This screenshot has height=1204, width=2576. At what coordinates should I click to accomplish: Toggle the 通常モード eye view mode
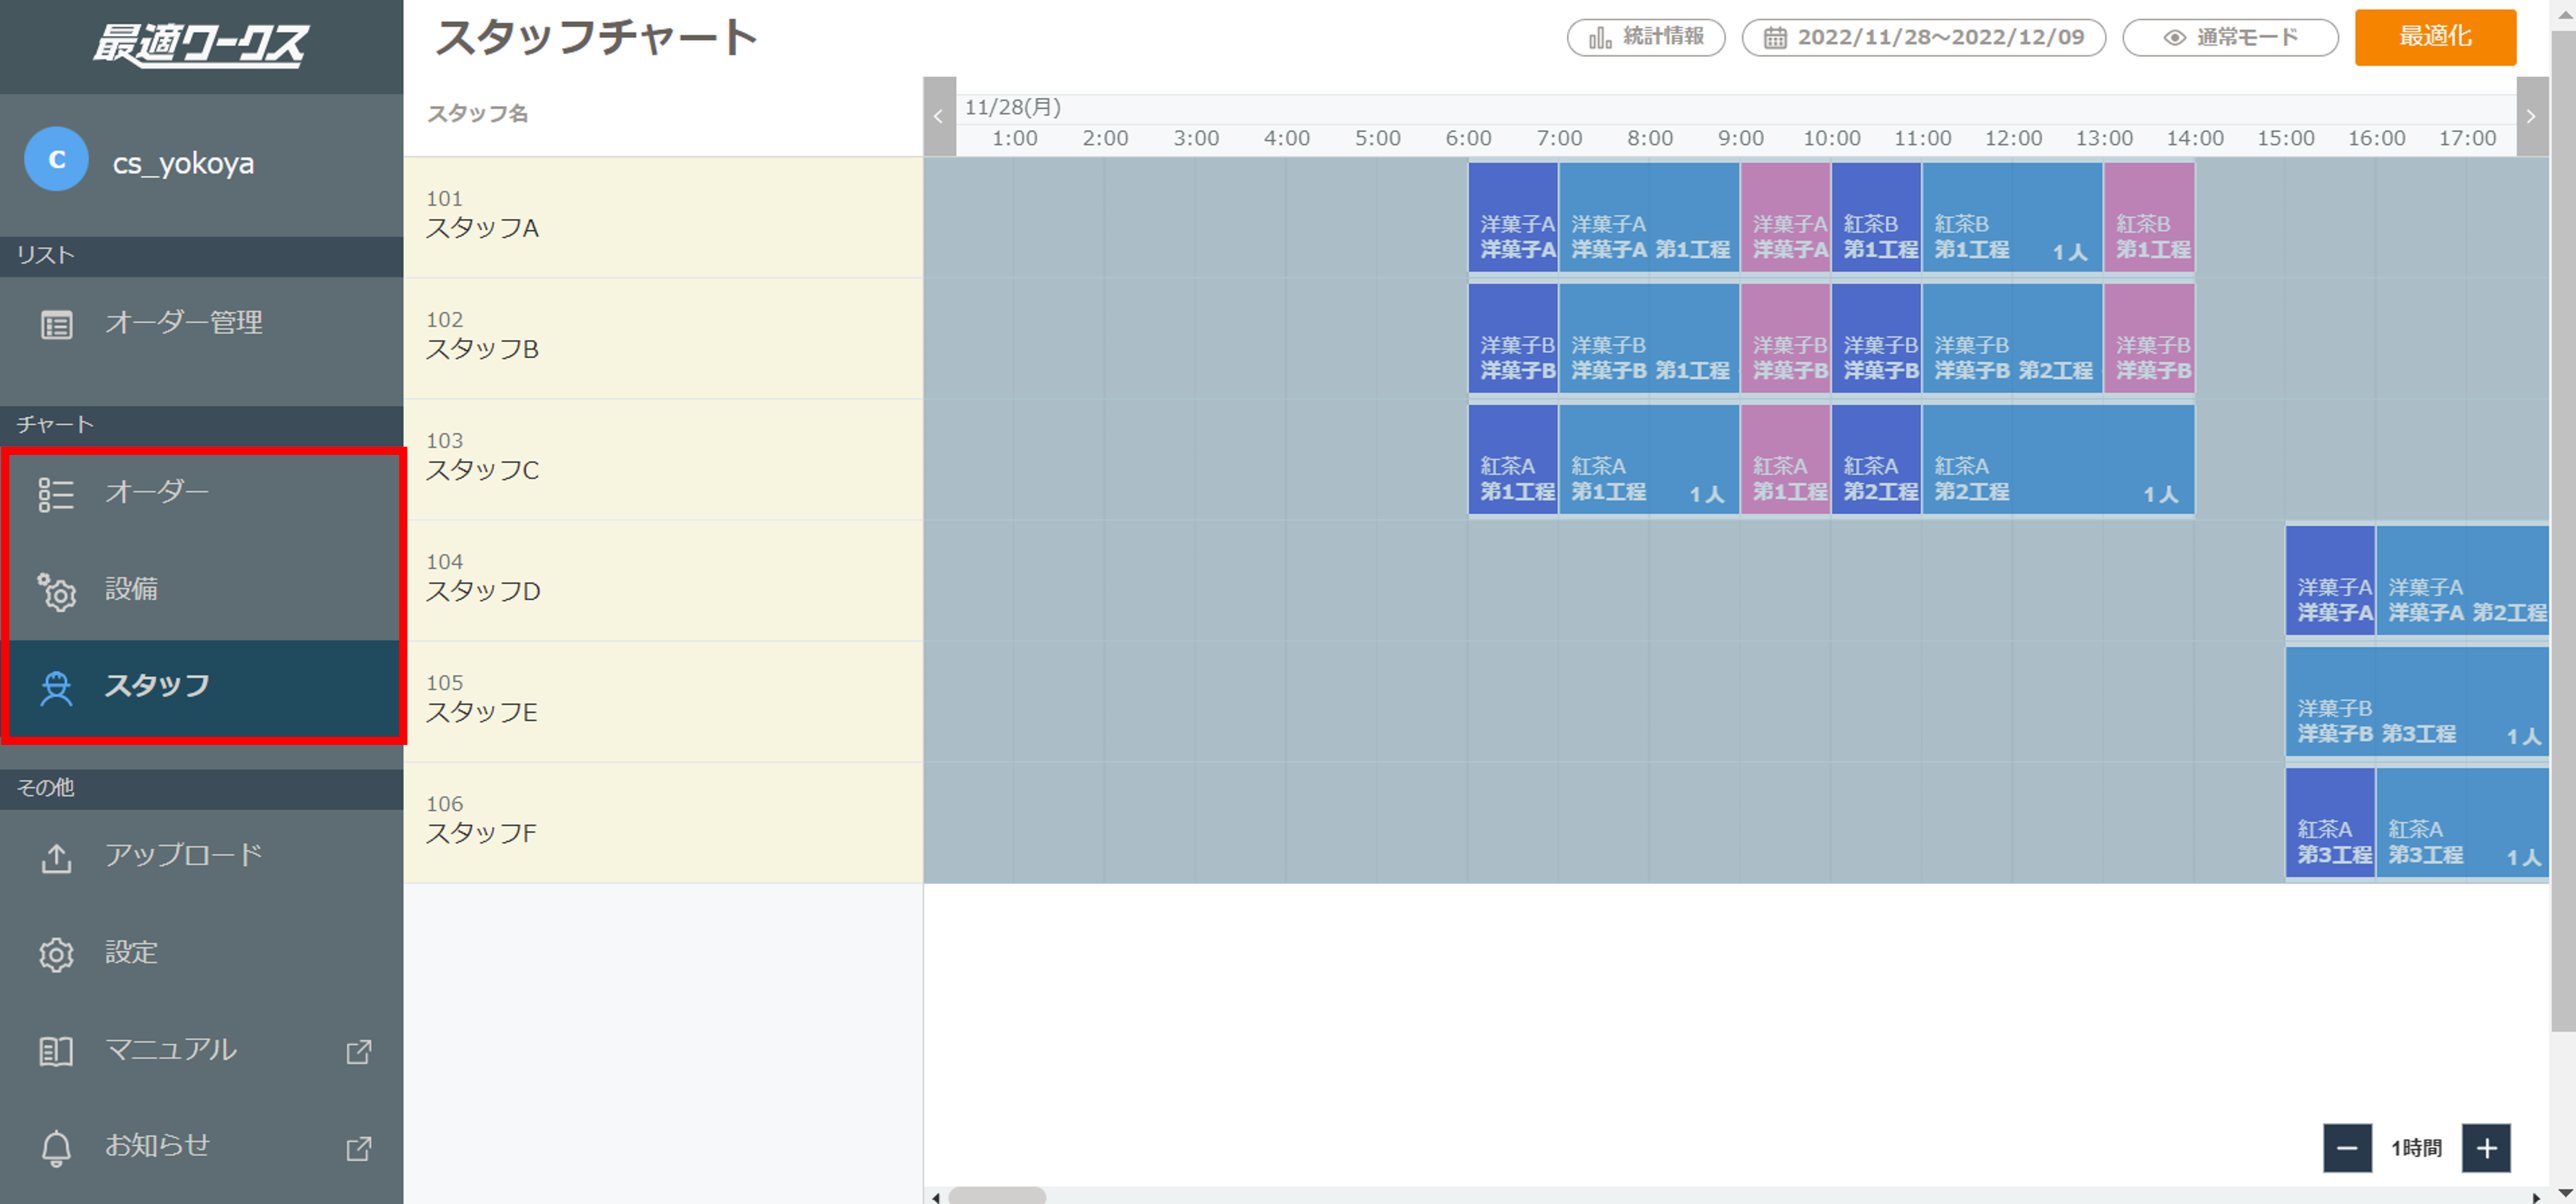2230,38
